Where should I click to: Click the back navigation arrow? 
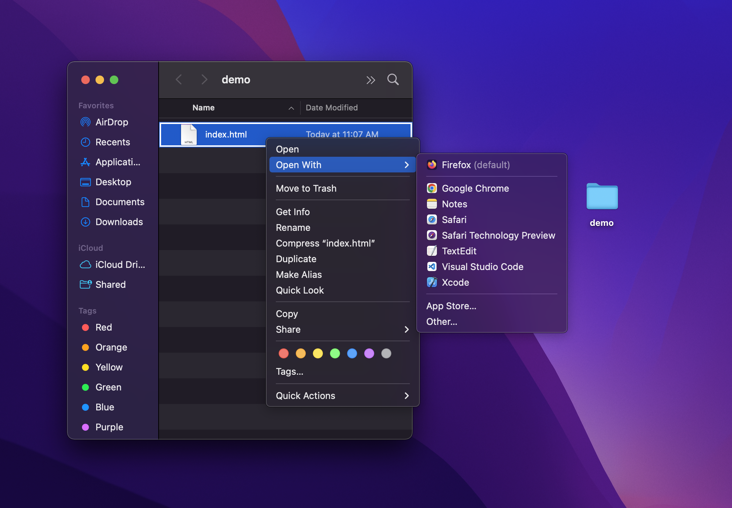coord(179,79)
